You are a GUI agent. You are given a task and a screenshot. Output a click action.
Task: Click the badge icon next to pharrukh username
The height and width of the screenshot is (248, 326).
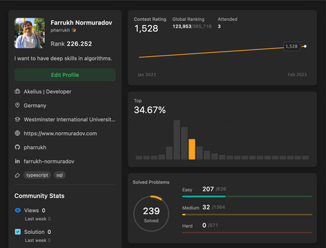point(74,30)
